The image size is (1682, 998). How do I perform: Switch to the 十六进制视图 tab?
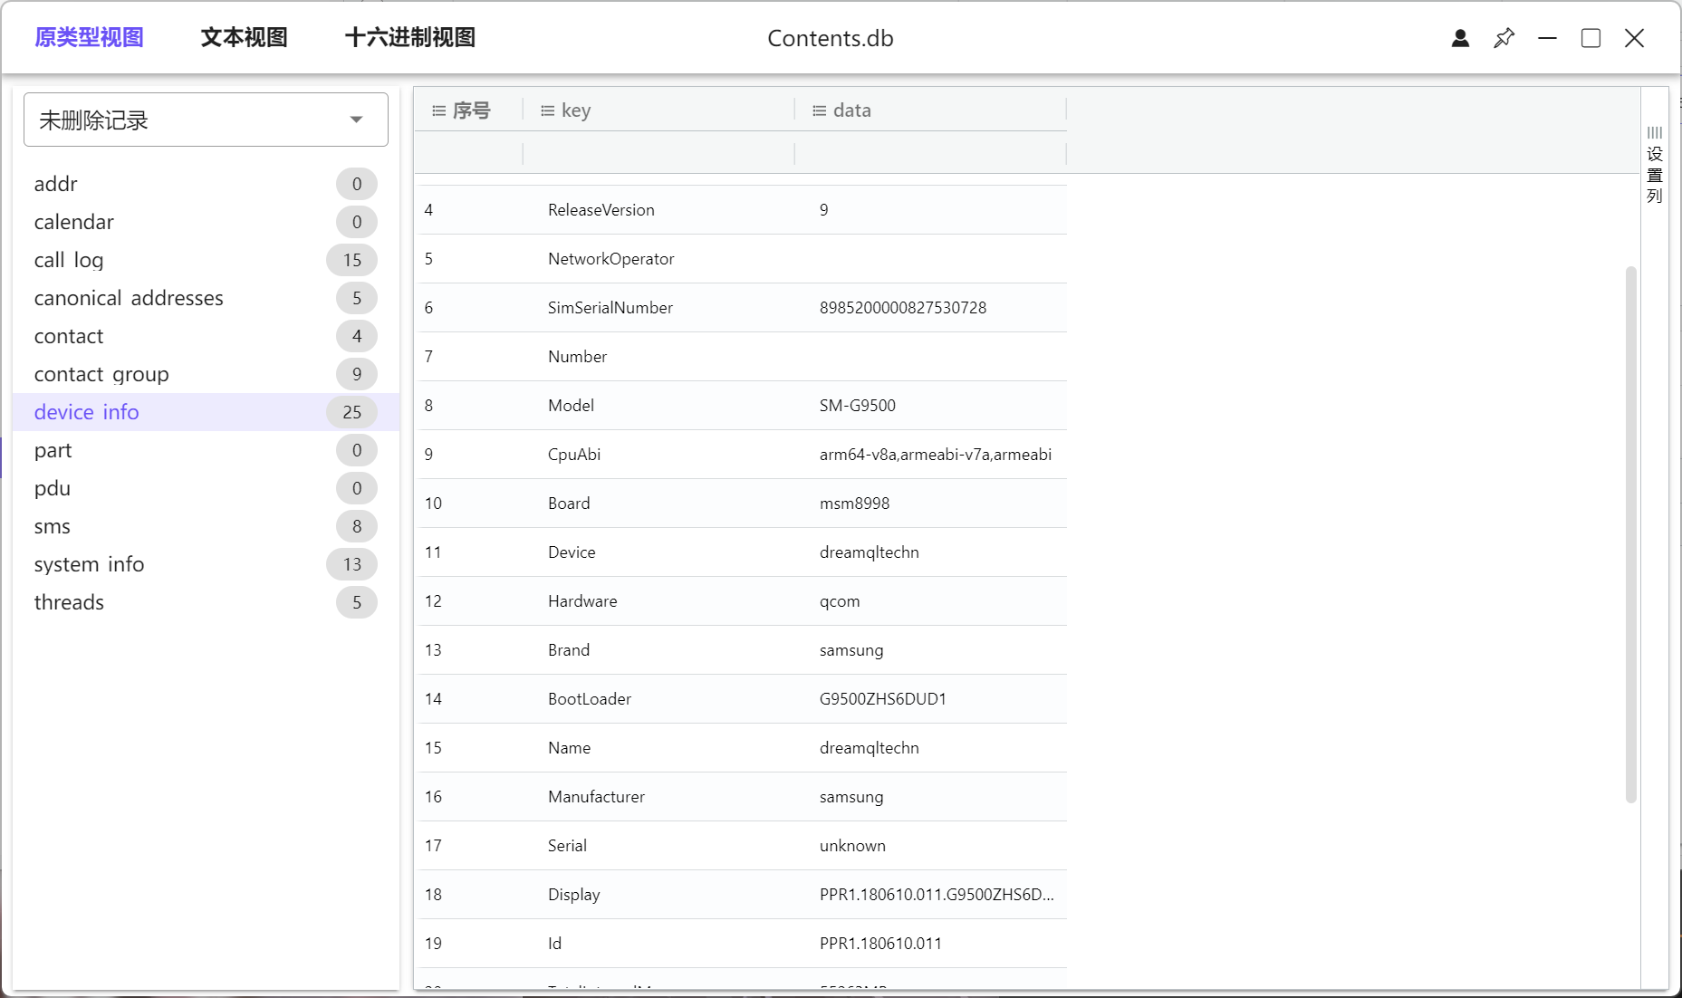pyautogui.click(x=409, y=38)
